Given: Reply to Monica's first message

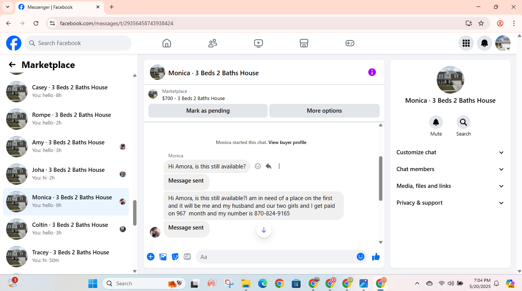Looking at the screenshot, I should [268, 166].
